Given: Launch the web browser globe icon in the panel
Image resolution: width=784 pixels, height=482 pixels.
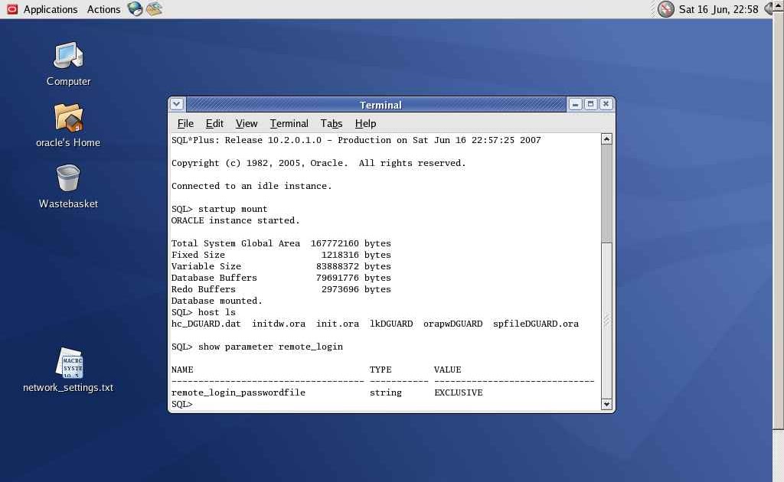Looking at the screenshot, I should point(135,9).
